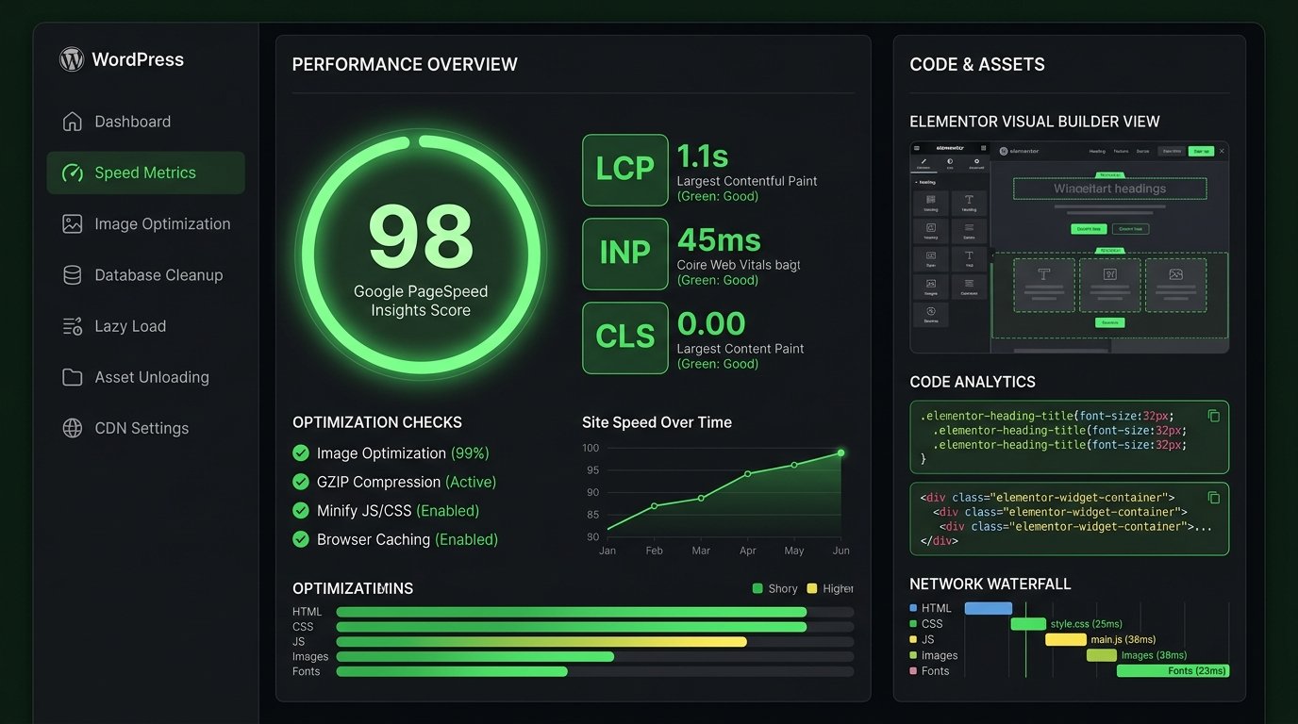Click the green Shory legend swatch
Screen dimensions: 1298x724
point(757,588)
